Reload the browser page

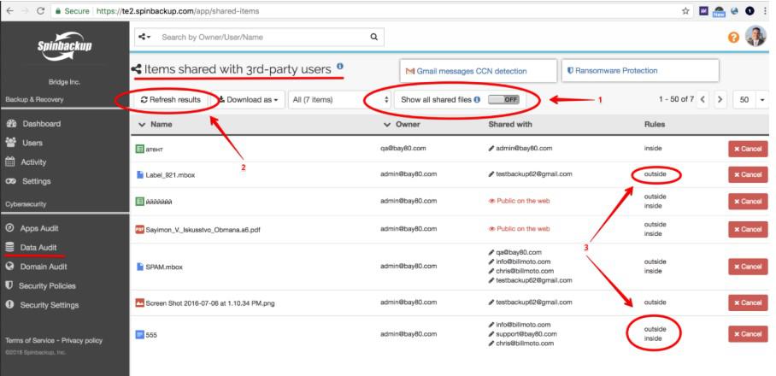point(40,11)
